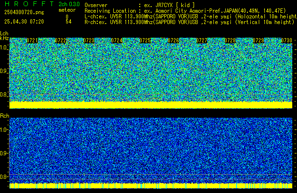Click the 0728 time marker
Image resolution: width=297 pixels, height=193 pixels.
(x=230, y=40)
